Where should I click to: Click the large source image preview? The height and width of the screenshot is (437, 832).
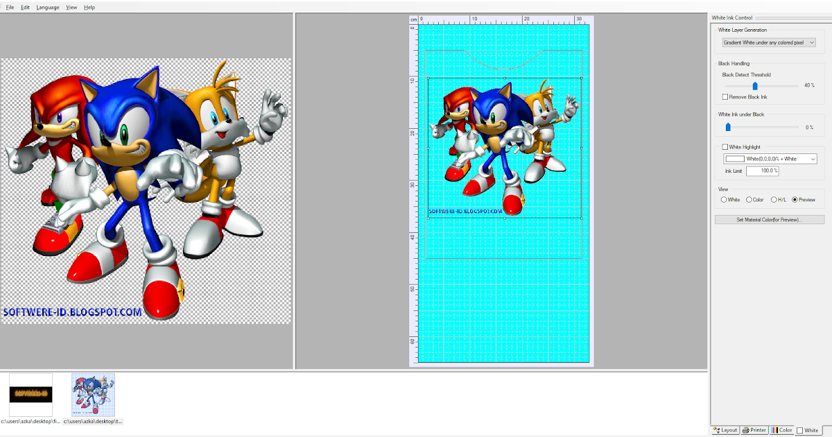146,191
